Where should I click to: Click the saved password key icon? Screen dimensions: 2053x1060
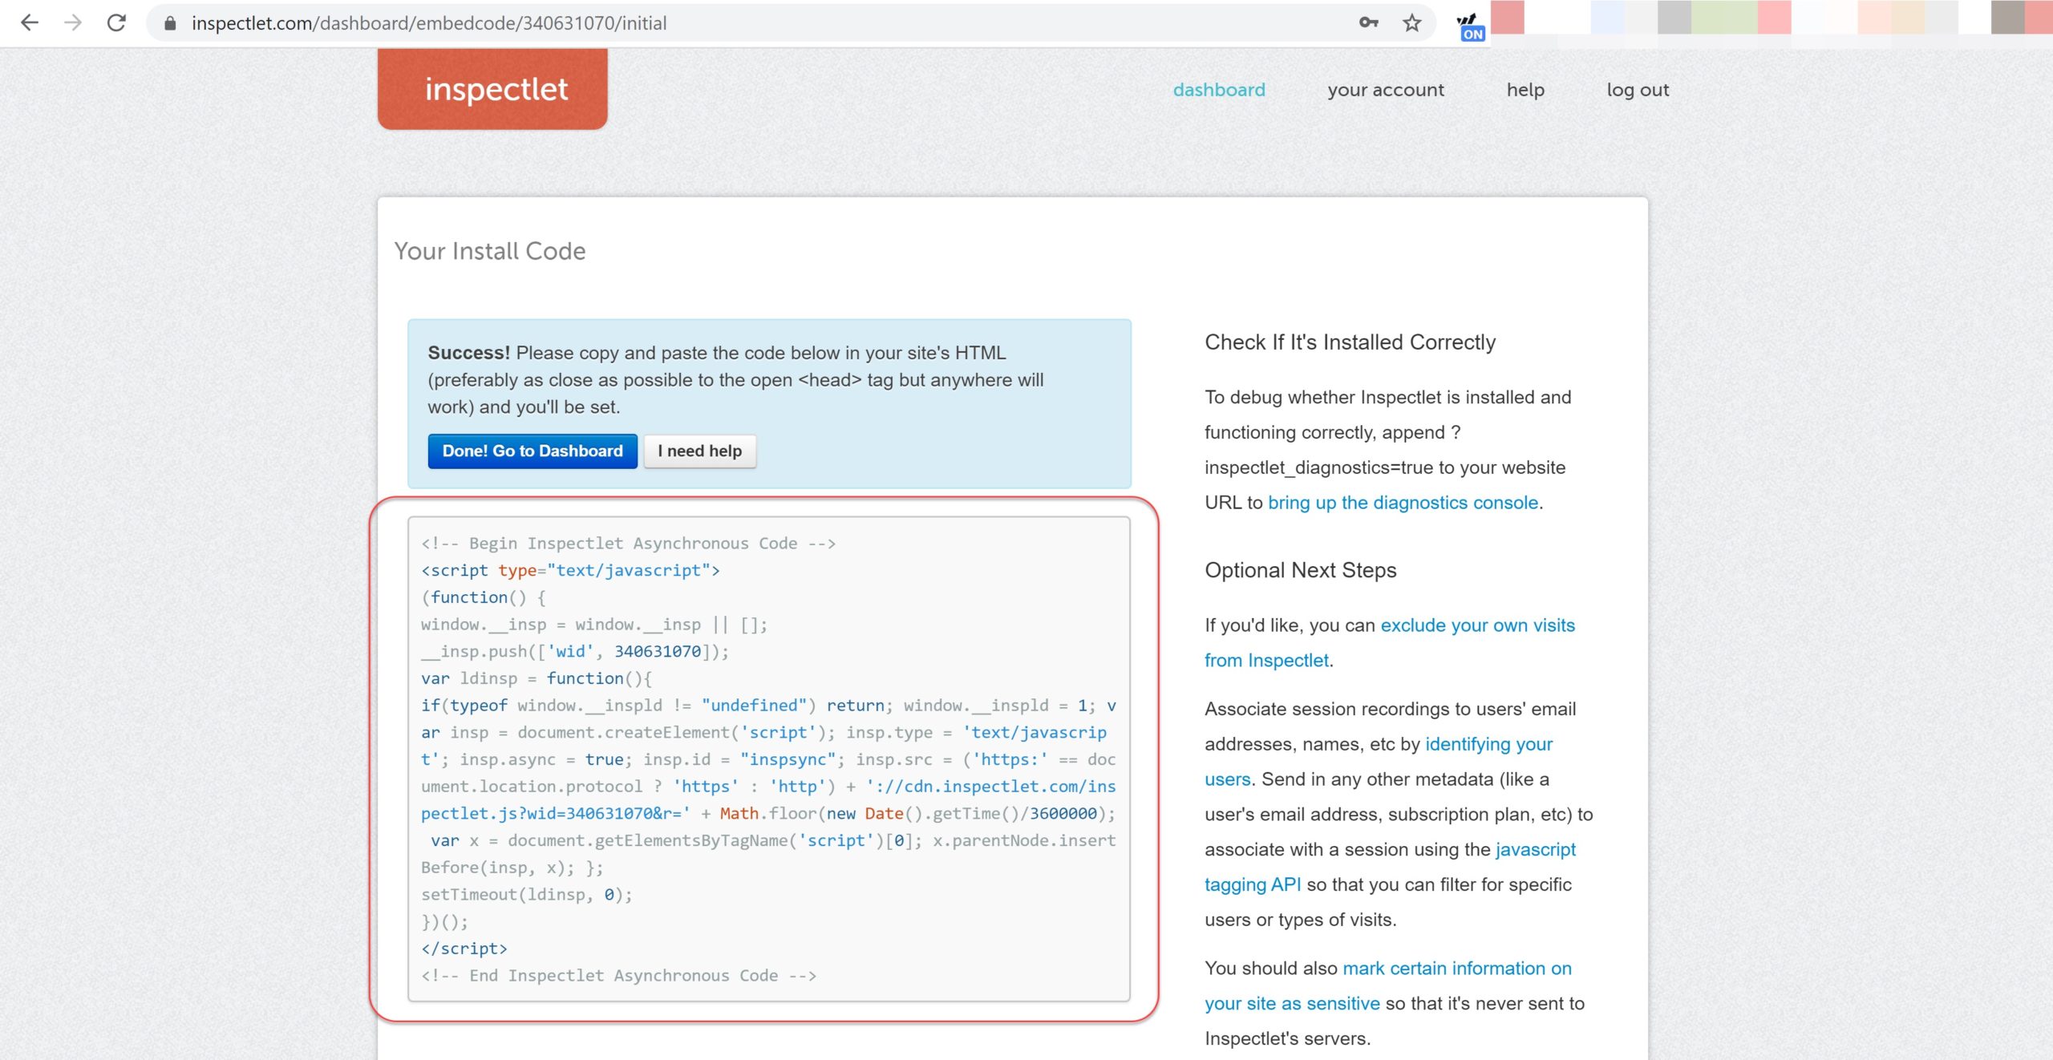tap(1368, 22)
